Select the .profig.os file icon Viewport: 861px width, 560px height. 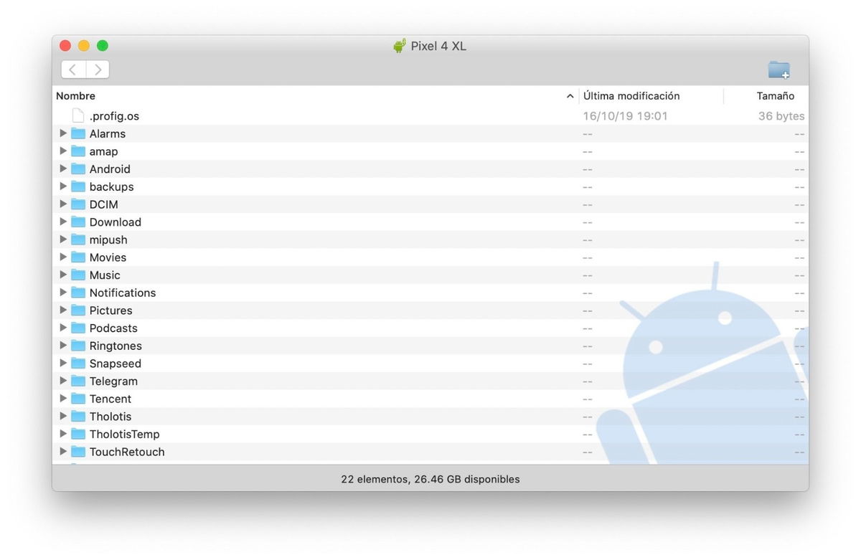click(77, 115)
